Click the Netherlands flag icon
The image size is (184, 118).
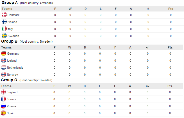pos(4,68)
